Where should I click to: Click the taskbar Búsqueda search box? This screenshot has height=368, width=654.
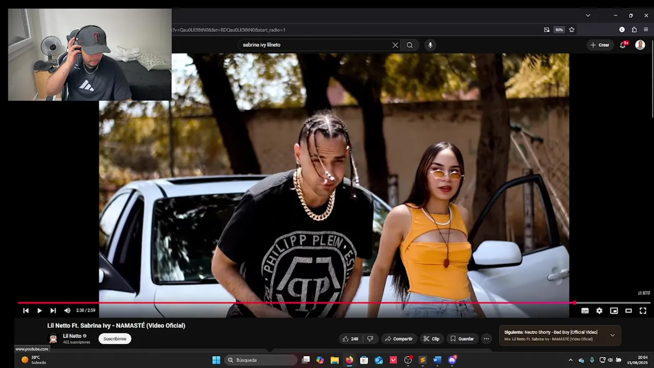tap(261, 360)
